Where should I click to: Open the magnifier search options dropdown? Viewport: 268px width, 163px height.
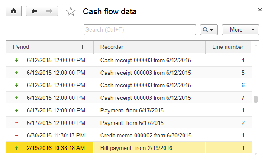click(x=209, y=30)
